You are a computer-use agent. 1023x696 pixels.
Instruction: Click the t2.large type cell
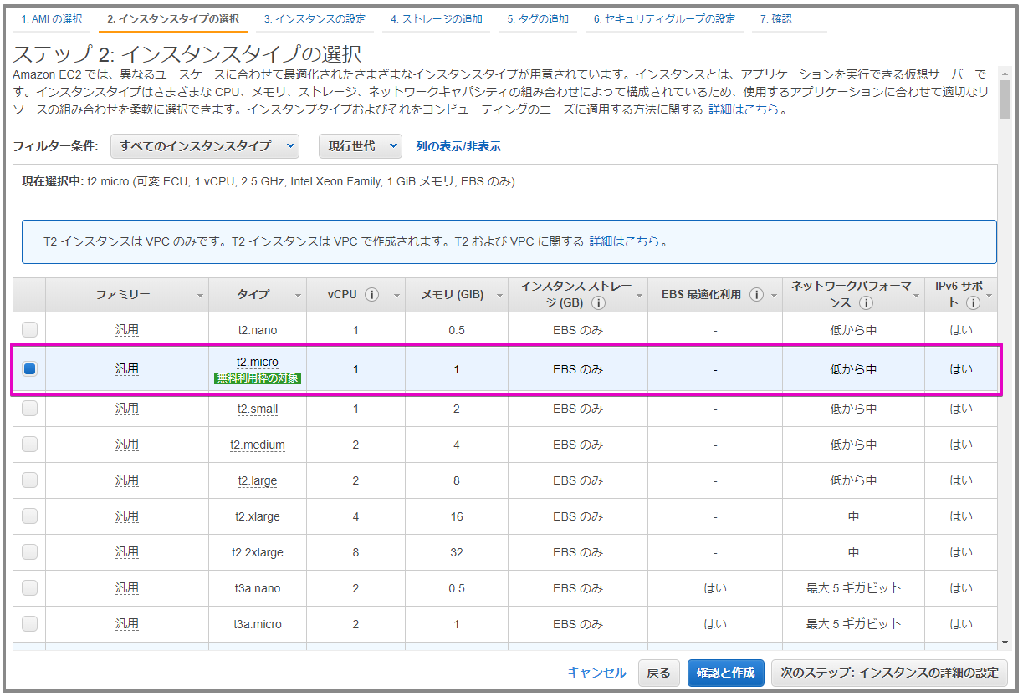258,480
